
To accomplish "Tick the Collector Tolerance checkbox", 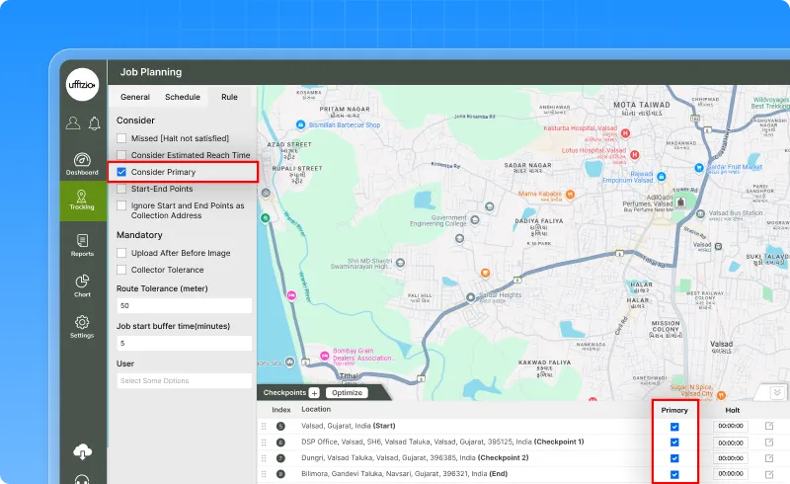I will pos(121,270).
